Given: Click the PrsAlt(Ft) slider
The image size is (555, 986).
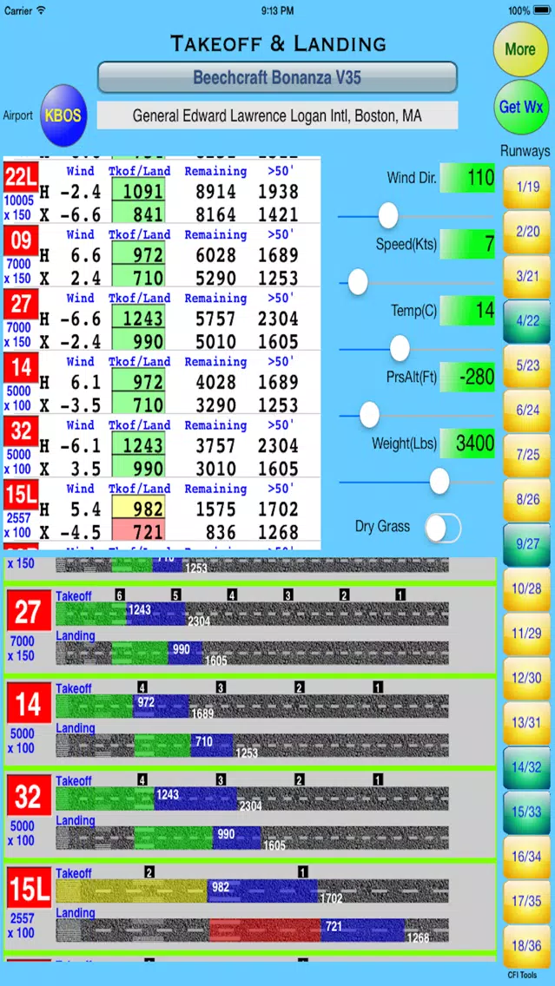Looking at the screenshot, I should (415, 415).
